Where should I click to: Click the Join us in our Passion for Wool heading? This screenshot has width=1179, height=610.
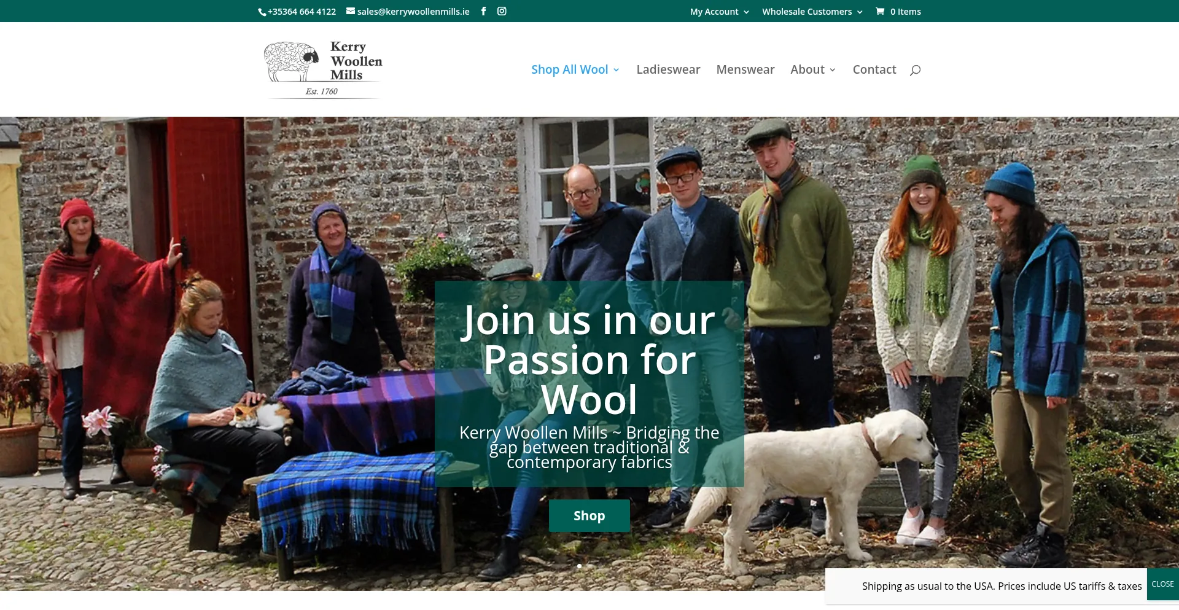589,359
